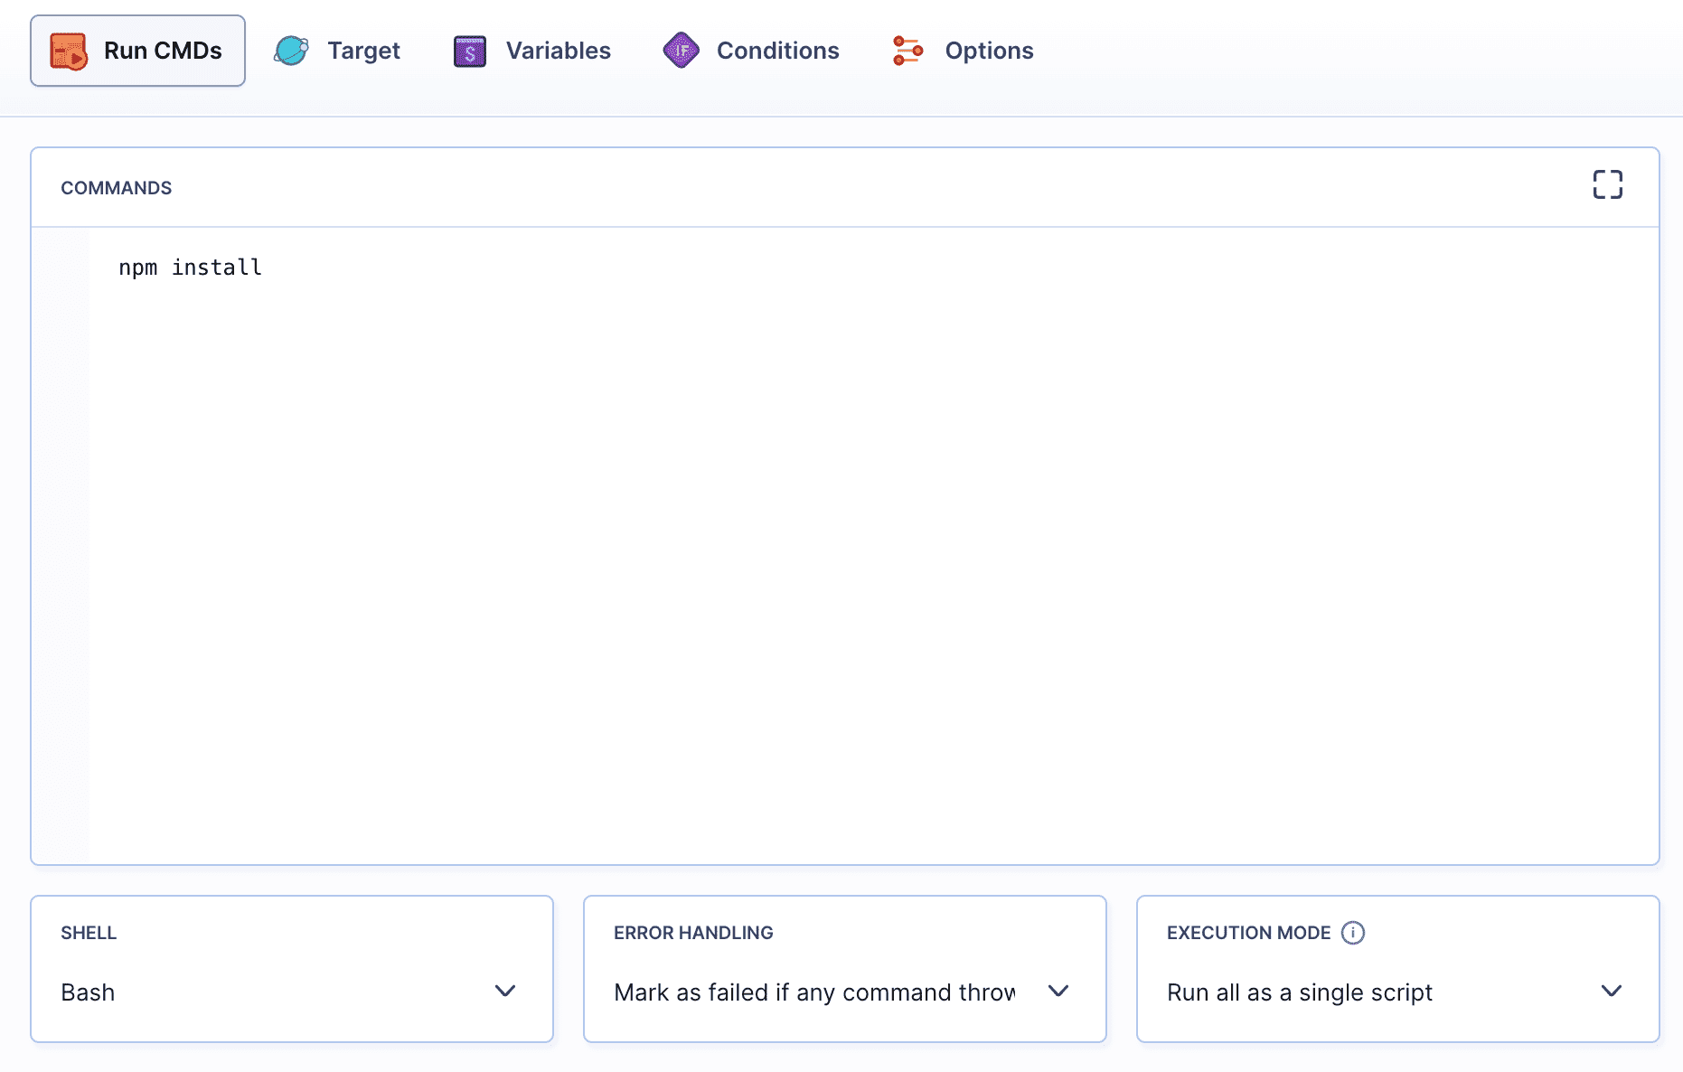Open the Shell dropdown showing Bash

click(292, 969)
